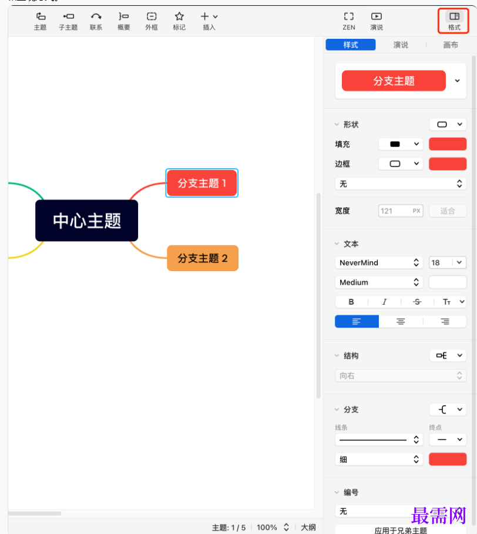Open the NeverMind font dropdown
This screenshot has width=477, height=534.
380,262
